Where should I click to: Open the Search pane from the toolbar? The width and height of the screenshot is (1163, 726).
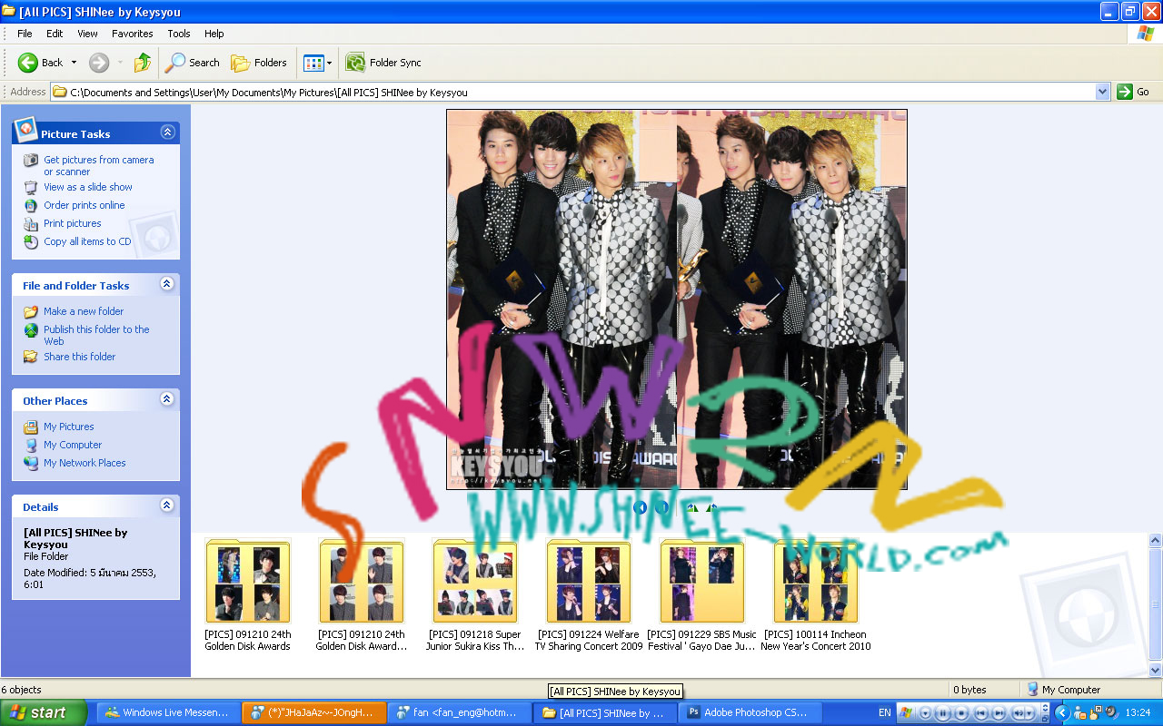[x=192, y=63]
